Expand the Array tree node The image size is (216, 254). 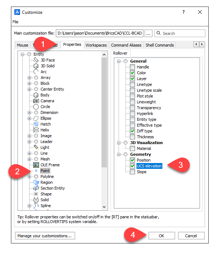[x=29, y=78]
